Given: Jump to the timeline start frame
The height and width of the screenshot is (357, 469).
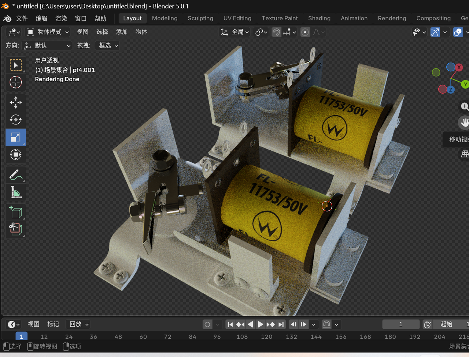Looking at the screenshot, I should tap(230, 324).
